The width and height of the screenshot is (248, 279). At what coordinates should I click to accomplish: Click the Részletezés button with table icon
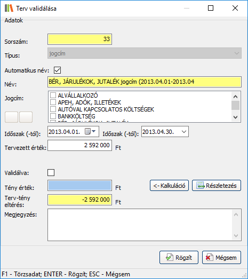point(217,186)
